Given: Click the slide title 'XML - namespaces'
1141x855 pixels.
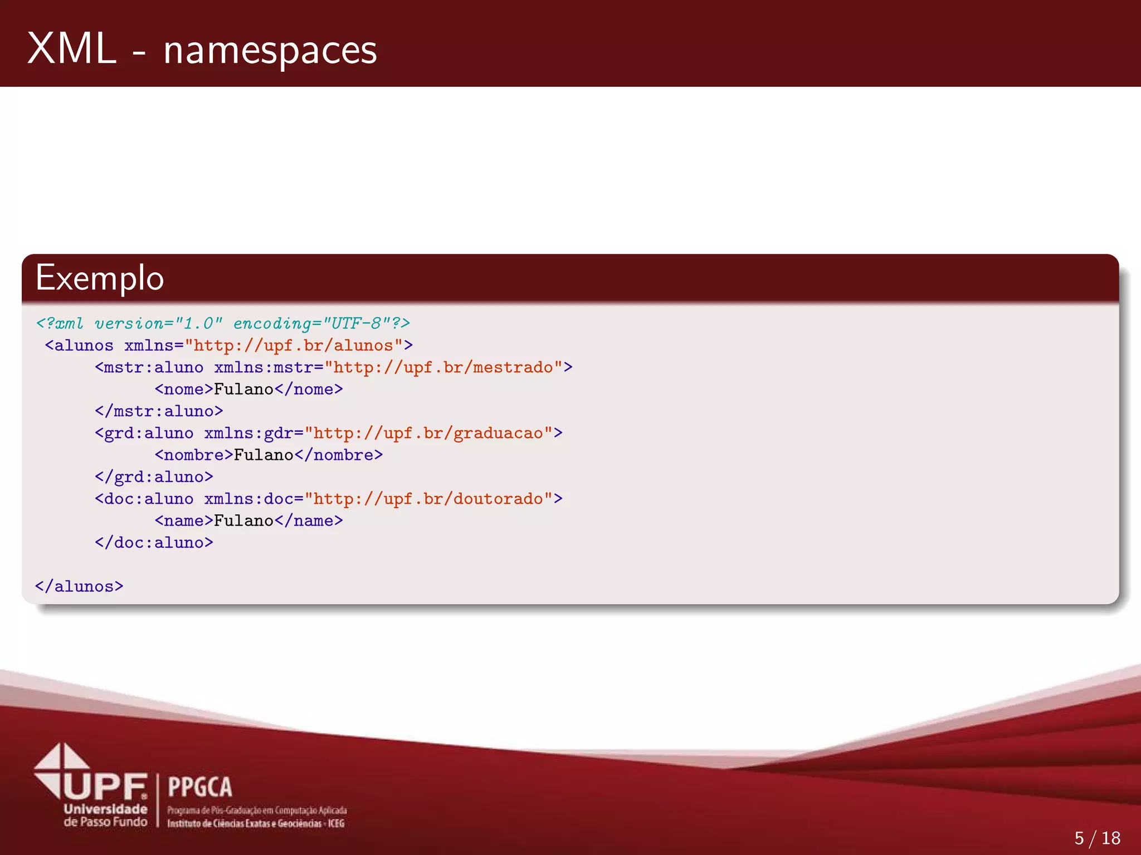Looking at the screenshot, I should (202, 50).
